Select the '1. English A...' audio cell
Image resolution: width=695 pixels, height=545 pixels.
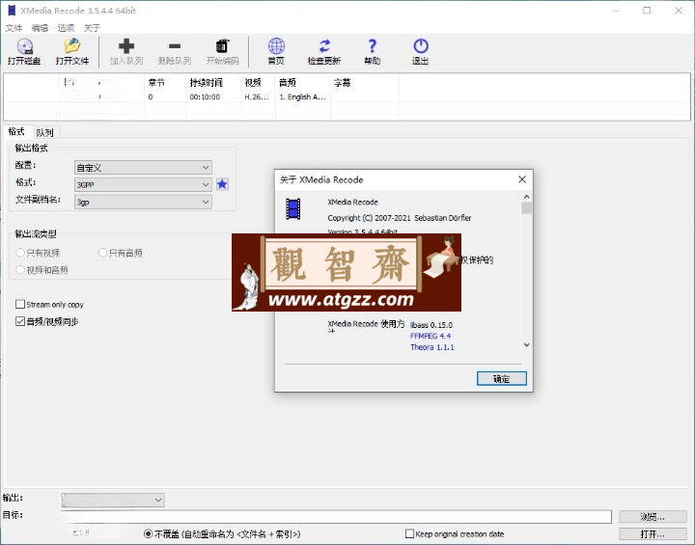coord(303,97)
